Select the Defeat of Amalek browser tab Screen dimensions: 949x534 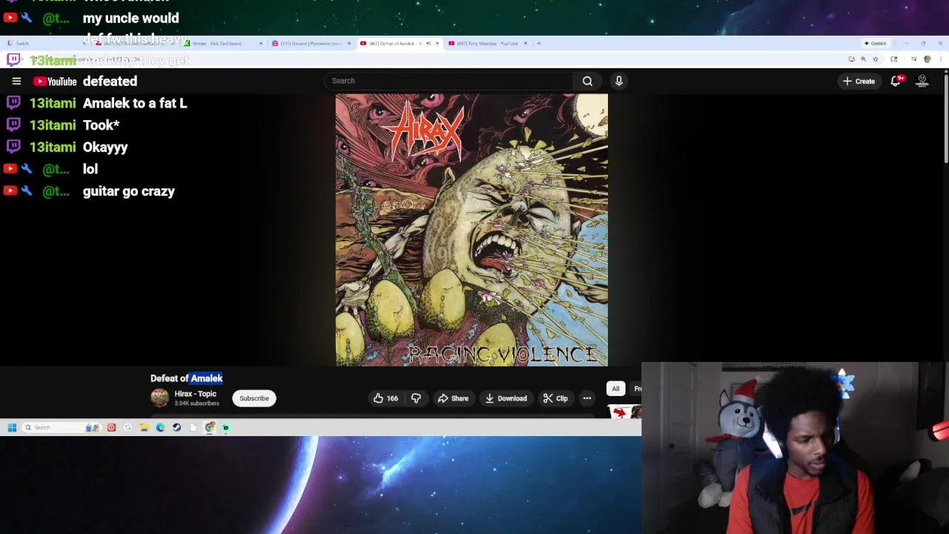(x=399, y=43)
